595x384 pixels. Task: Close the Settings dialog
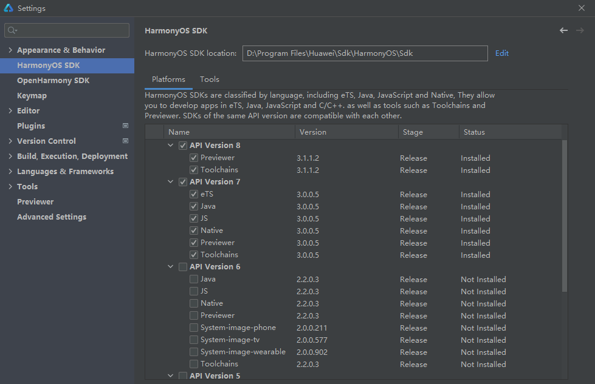coord(582,8)
